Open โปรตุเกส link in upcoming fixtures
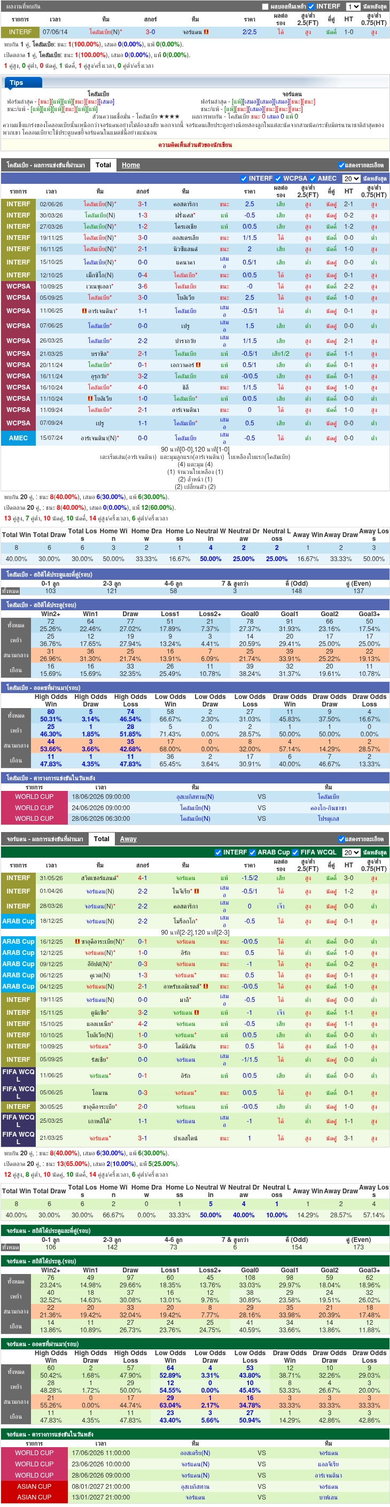This screenshot has width=390, height=1507. [x=329, y=819]
